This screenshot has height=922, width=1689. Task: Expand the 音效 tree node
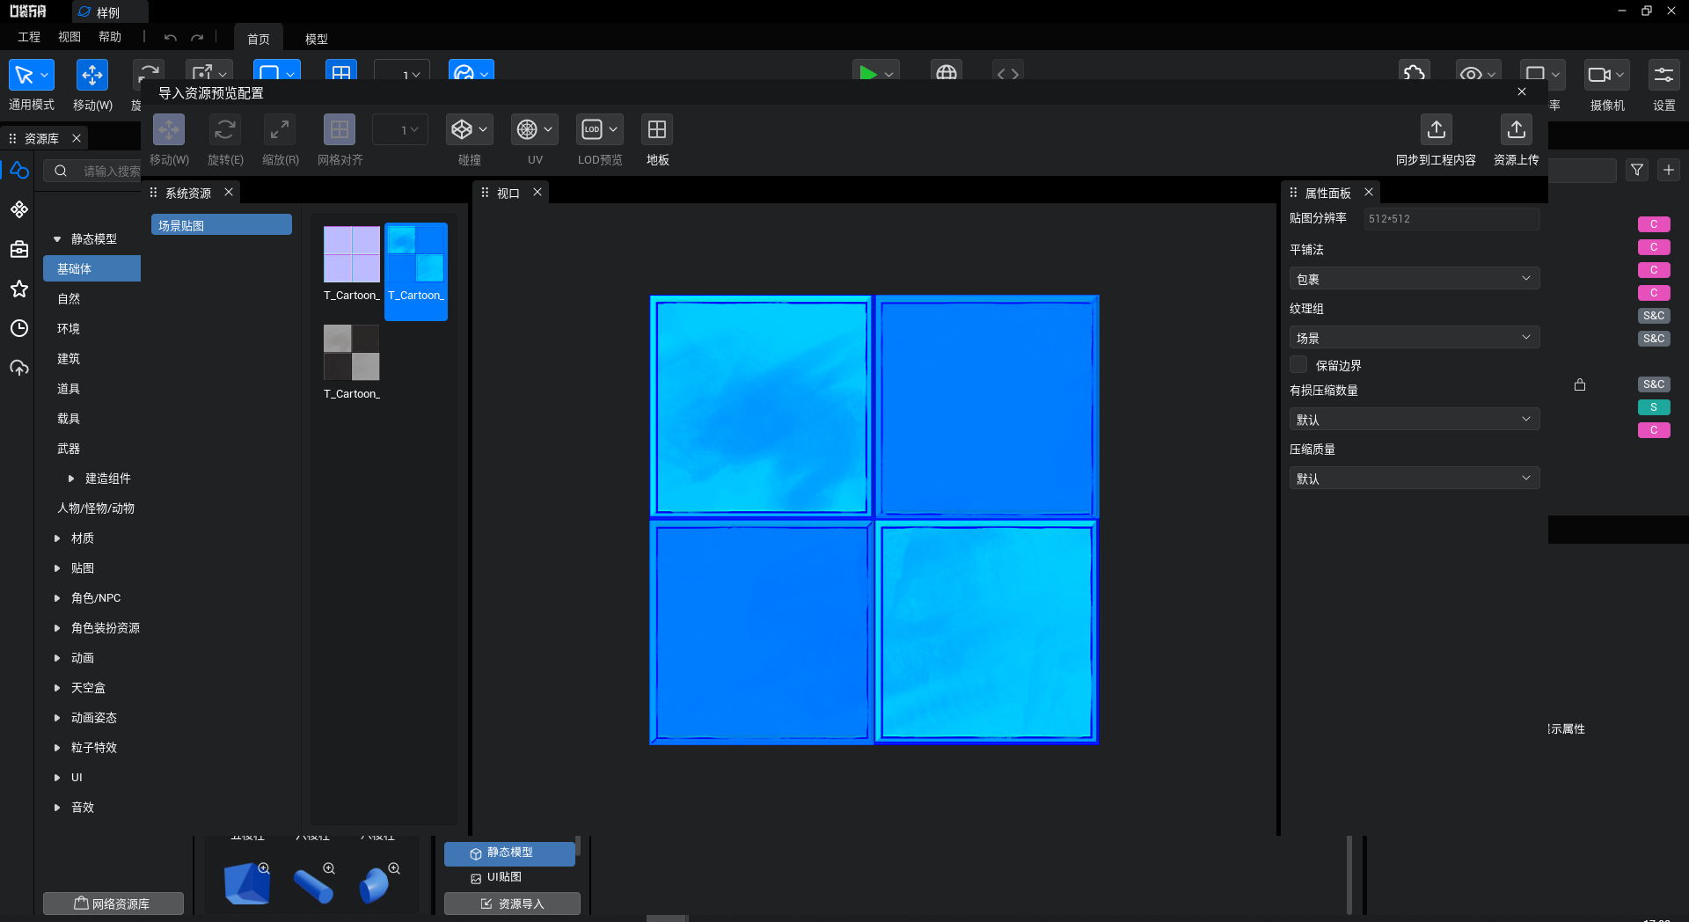(x=57, y=808)
